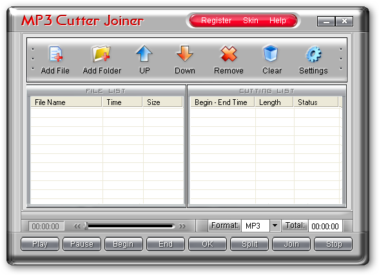Minimize the MP3 Cutter Joiner window
379x275 pixels.
pyautogui.click(x=326, y=21)
